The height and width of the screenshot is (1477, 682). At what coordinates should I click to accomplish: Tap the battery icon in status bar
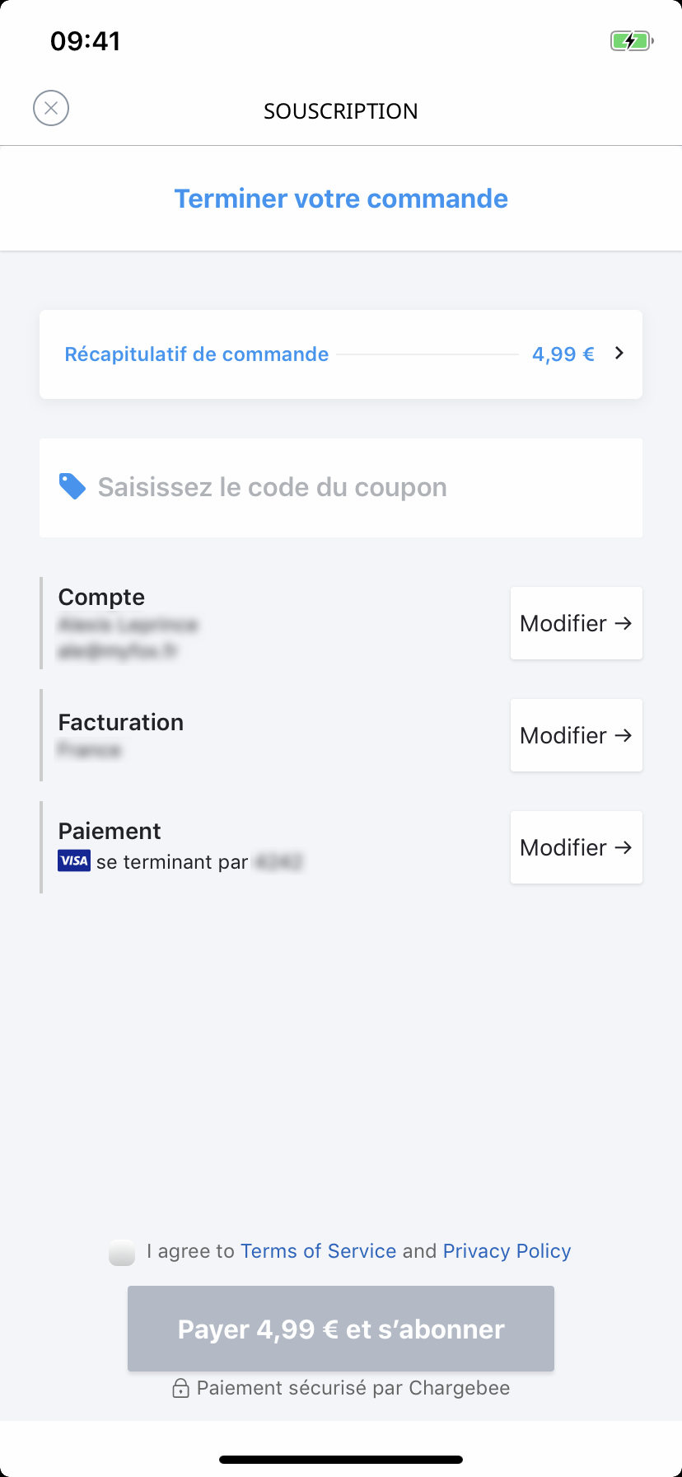632,40
